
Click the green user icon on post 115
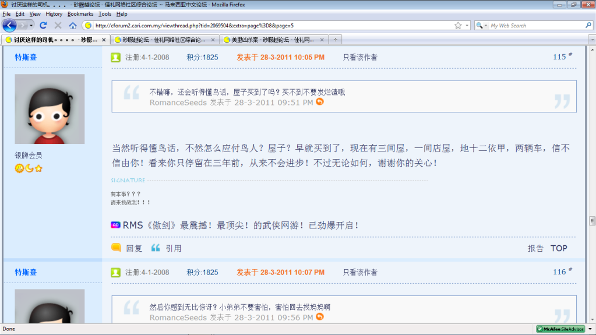(x=116, y=57)
